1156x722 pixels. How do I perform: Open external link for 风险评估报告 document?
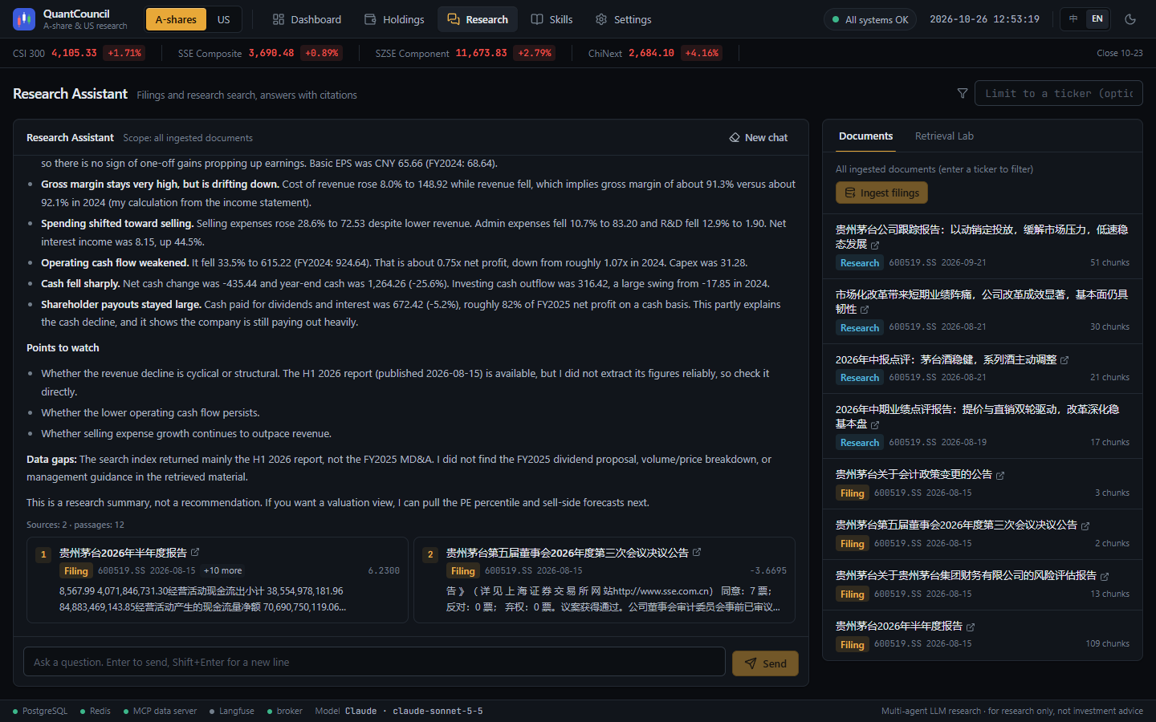pos(1105,577)
